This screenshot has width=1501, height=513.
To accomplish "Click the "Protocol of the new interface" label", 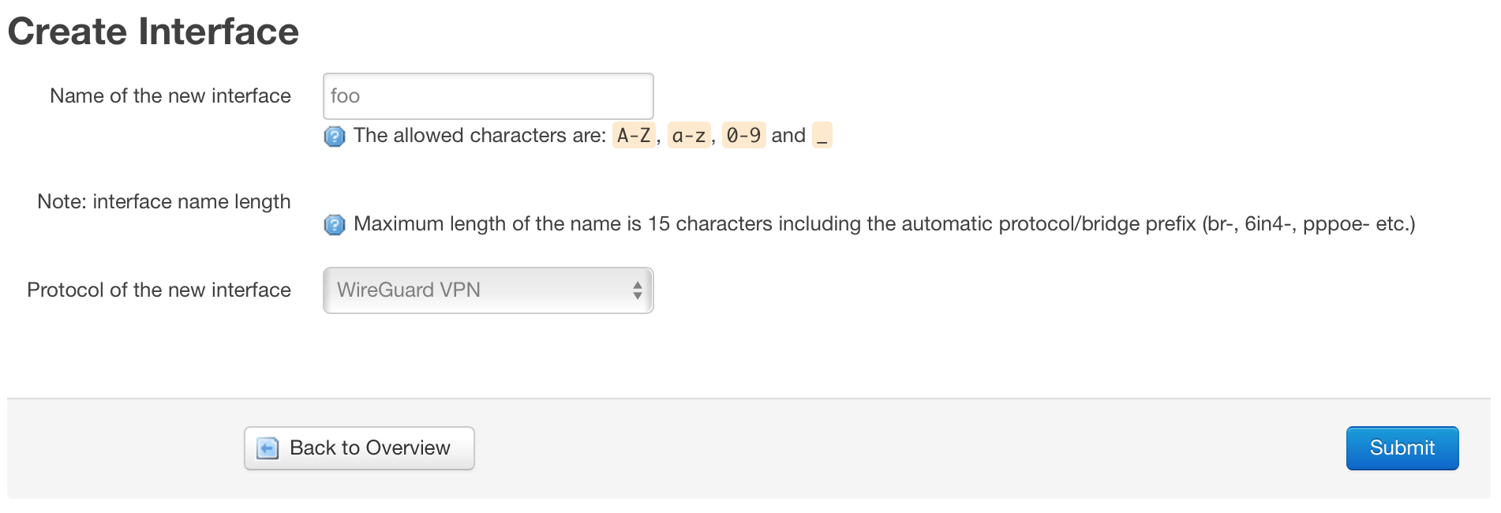I will tap(159, 290).
